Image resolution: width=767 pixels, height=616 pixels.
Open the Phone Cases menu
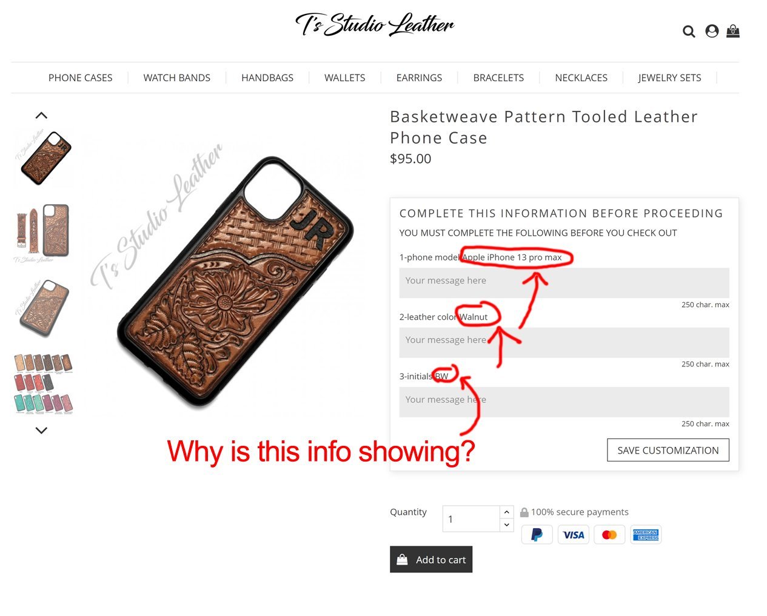[x=81, y=78]
